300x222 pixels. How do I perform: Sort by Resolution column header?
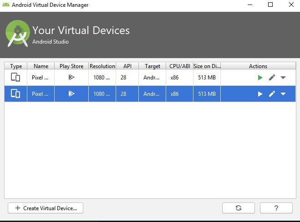click(x=102, y=66)
